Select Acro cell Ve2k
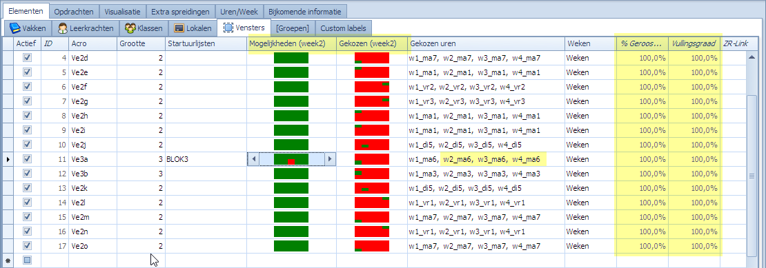The height and width of the screenshot is (268, 766). coord(92,188)
